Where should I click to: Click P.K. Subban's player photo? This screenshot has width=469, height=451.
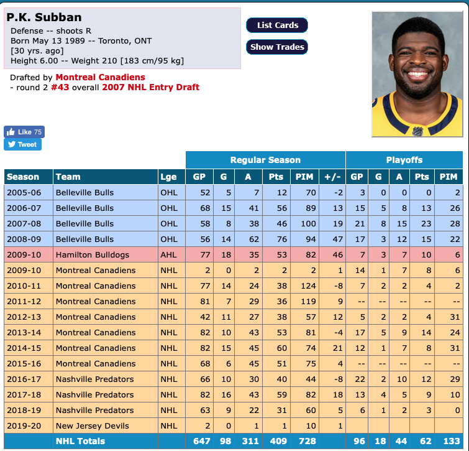click(x=417, y=74)
